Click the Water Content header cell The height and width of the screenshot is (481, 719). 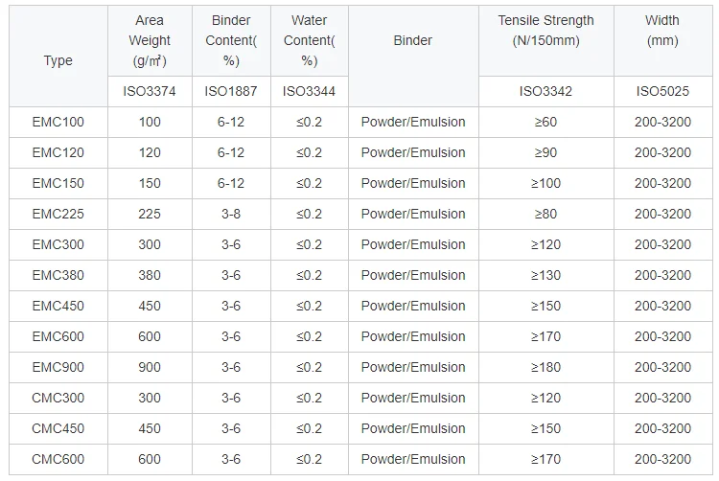(309, 41)
